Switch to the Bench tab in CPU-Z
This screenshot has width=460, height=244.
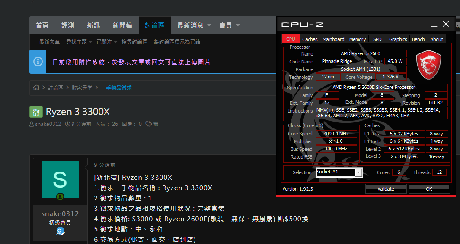click(418, 39)
